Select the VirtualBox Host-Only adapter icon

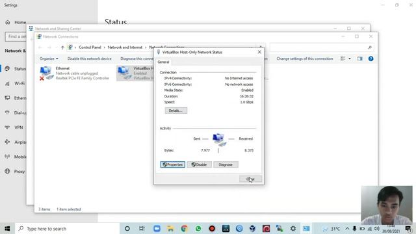(x=124, y=73)
